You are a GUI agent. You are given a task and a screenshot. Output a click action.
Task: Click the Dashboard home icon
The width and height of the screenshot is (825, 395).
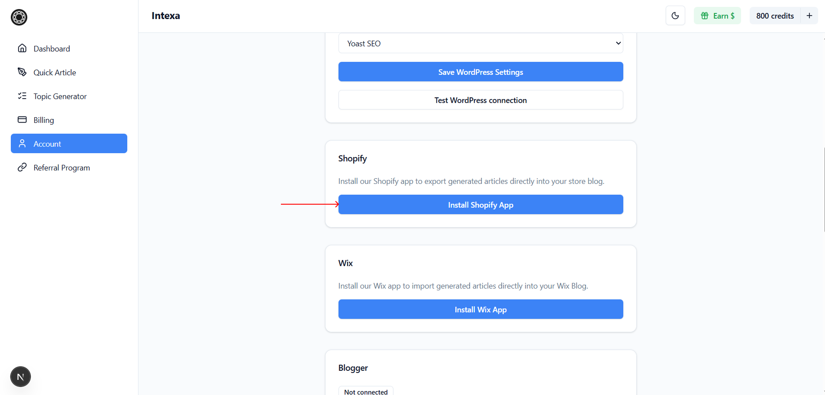tap(22, 48)
